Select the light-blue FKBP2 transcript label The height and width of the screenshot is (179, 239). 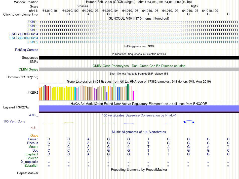click(33, 42)
